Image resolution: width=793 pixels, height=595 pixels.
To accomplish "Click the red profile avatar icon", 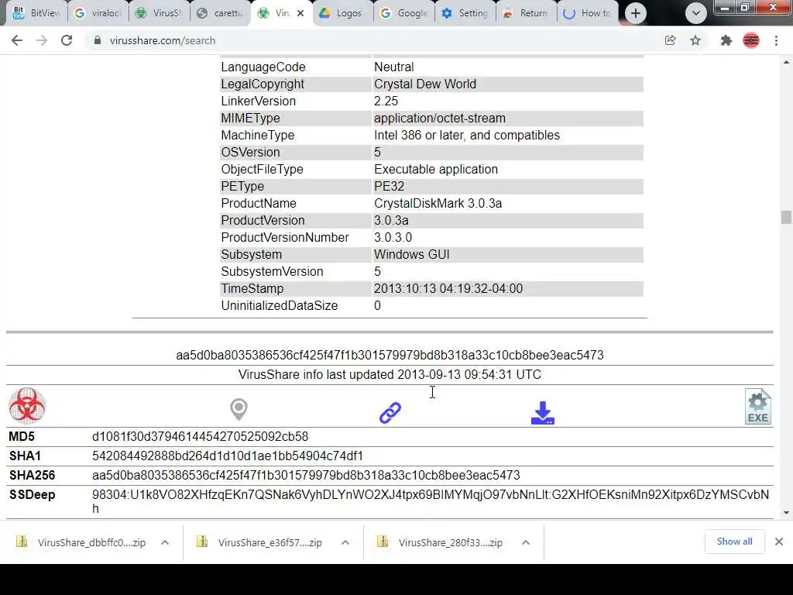I will point(751,40).
